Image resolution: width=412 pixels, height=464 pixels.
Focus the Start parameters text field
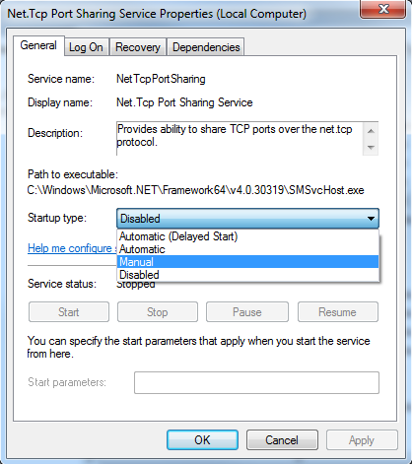click(256, 382)
